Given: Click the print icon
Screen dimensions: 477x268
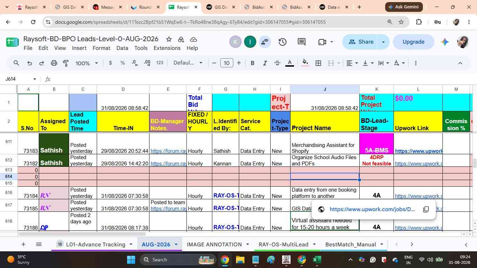Looking at the screenshot, I should point(54,63).
